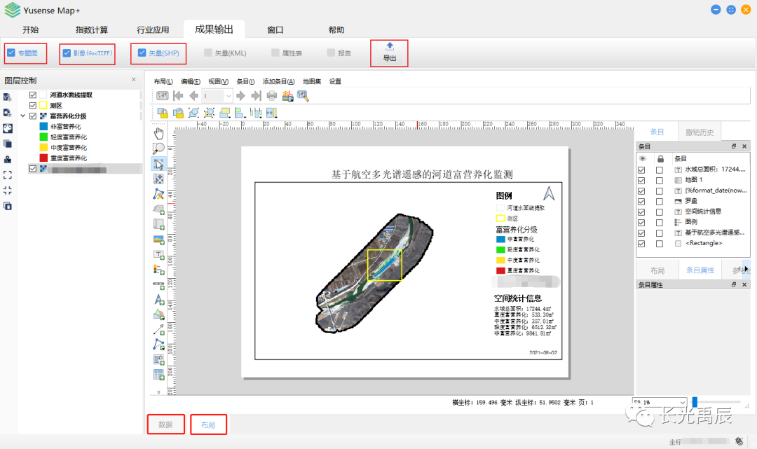Screen dimensions: 757x449
Task: Collapse the 富营养化分级 layer group
Action: pyautogui.click(x=23, y=116)
